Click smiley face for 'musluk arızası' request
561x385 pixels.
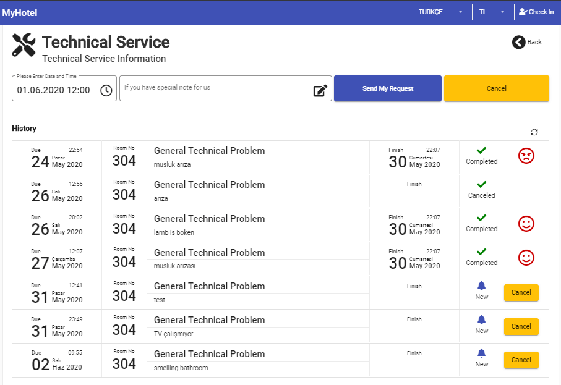click(x=526, y=258)
